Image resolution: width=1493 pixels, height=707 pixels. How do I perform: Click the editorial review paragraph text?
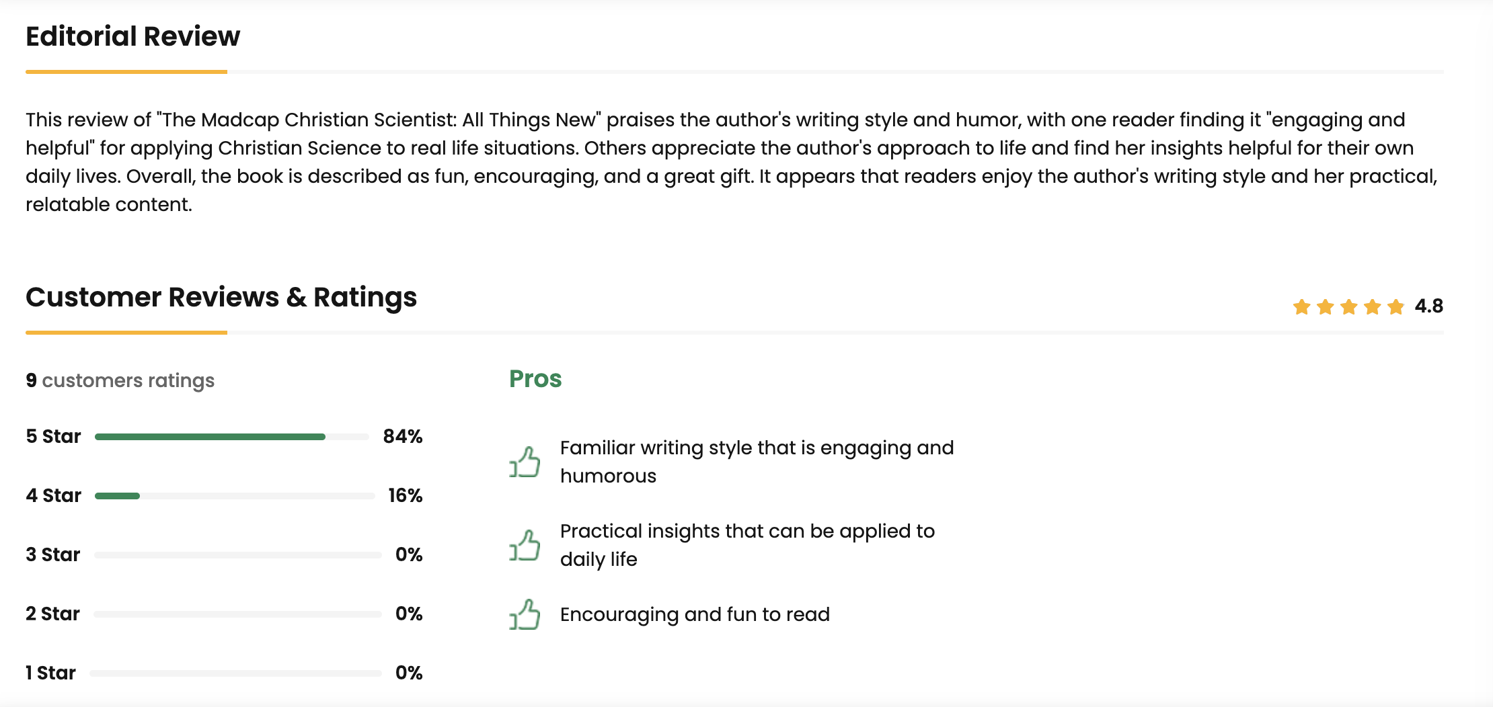click(732, 162)
